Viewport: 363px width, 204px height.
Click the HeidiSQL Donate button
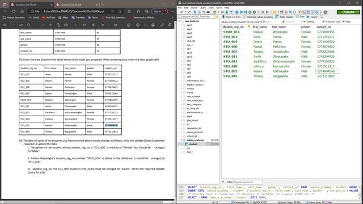coord(348,12)
